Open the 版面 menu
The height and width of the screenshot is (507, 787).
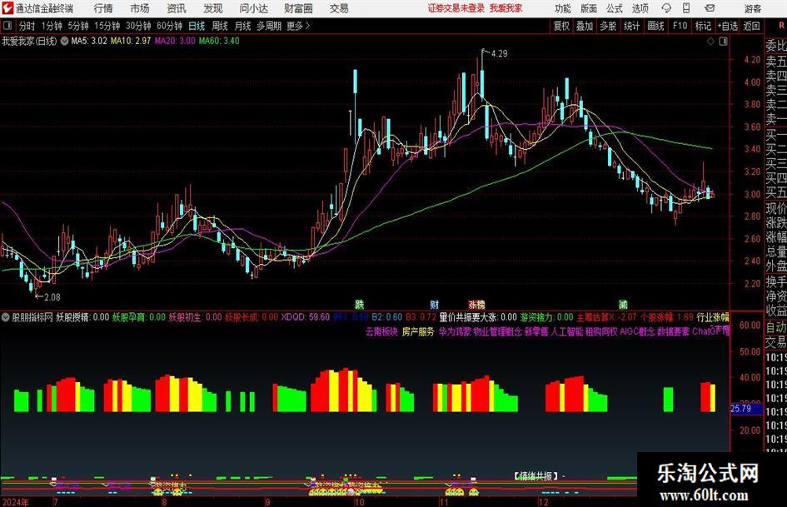pos(588,8)
